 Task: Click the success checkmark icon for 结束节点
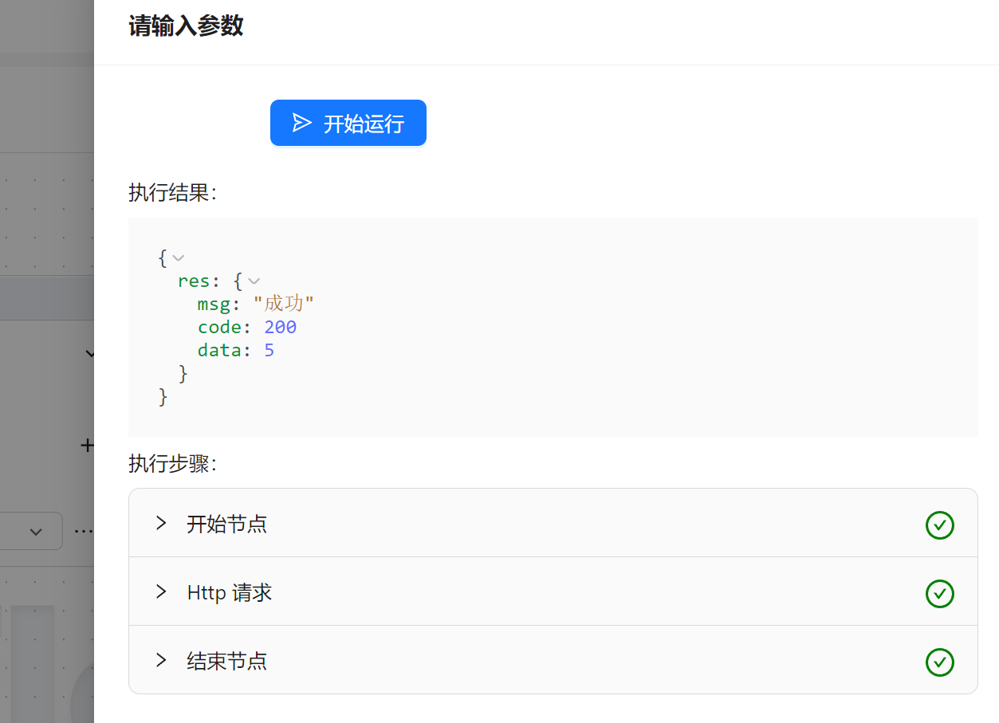tap(939, 662)
